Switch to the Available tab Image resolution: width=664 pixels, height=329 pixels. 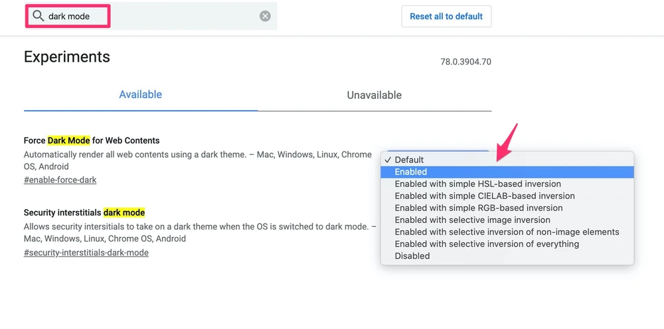pyautogui.click(x=140, y=95)
